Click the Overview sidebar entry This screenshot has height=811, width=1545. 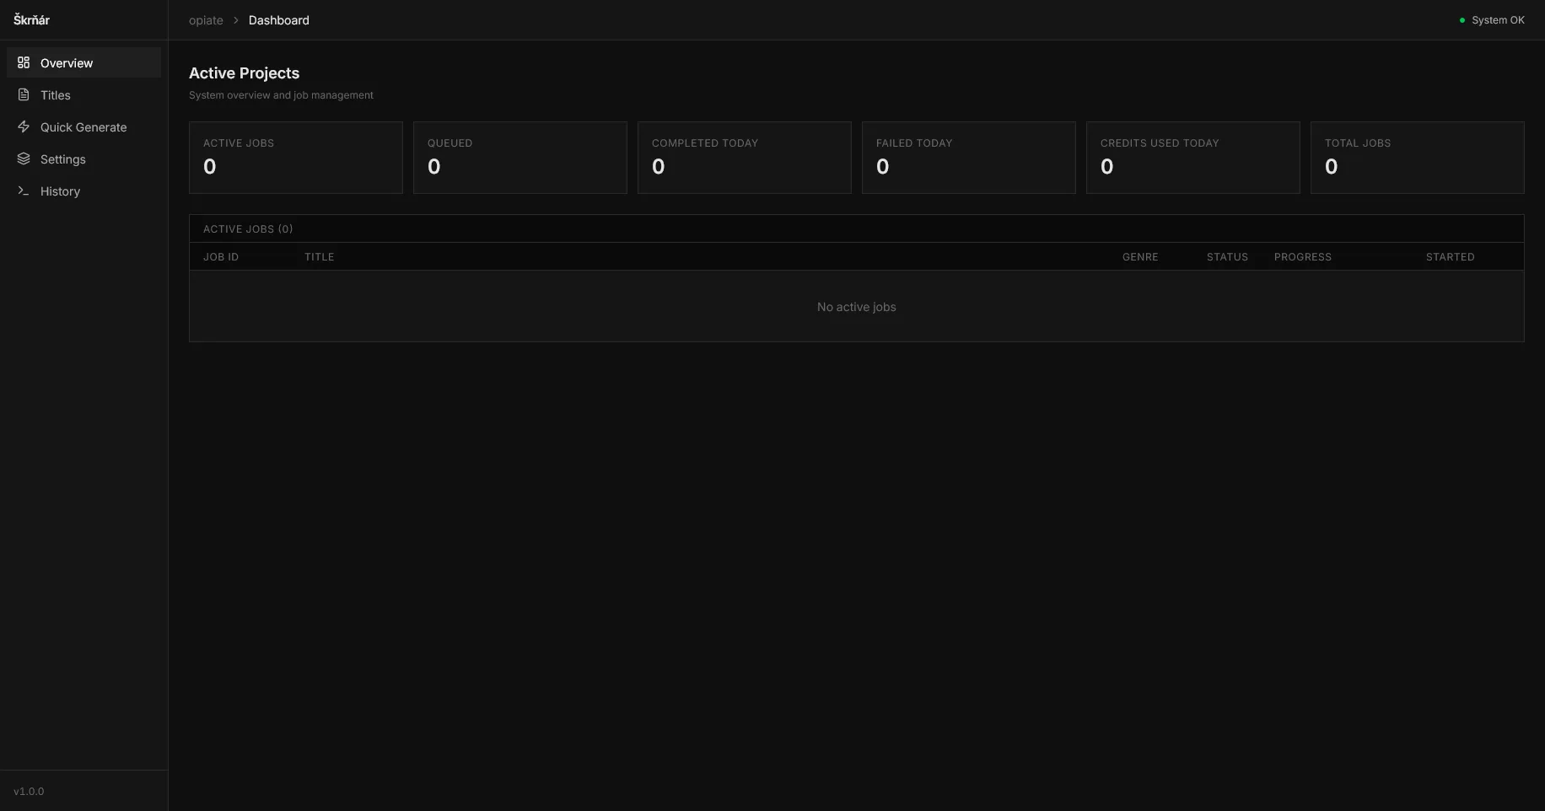pyautogui.click(x=66, y=62)
